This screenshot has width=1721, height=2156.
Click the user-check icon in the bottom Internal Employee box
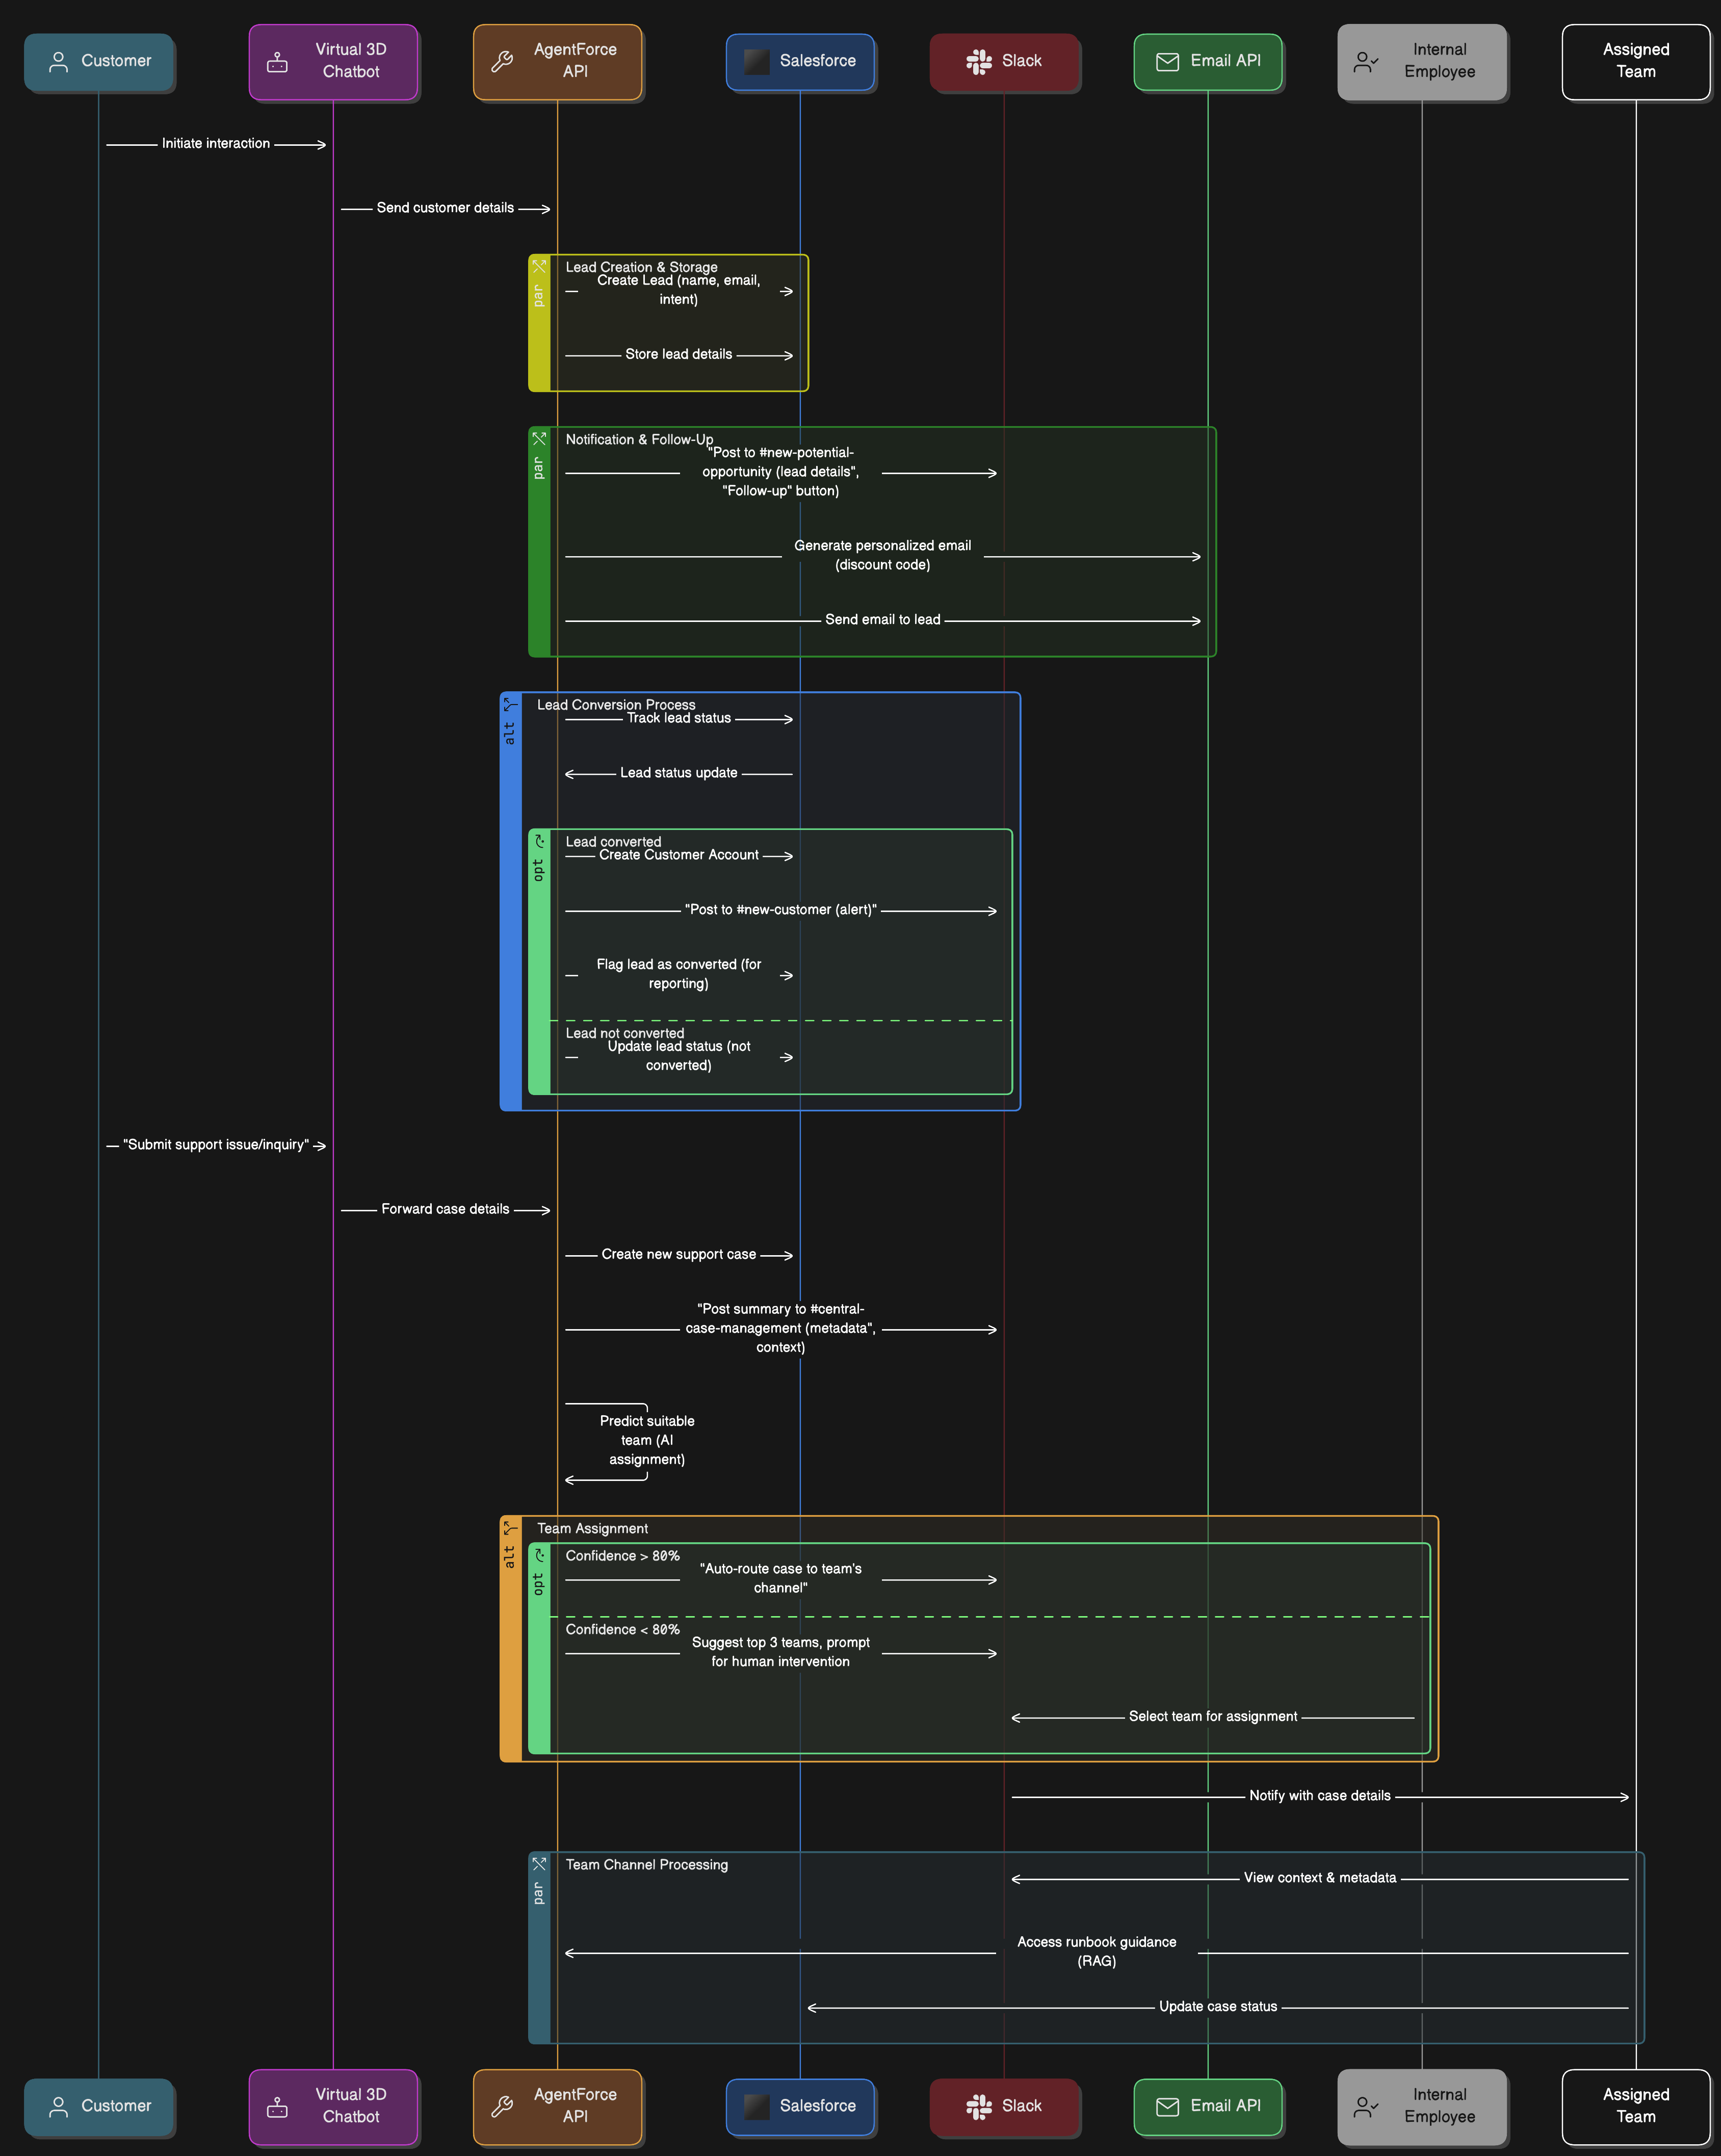pos(1366,2107)
